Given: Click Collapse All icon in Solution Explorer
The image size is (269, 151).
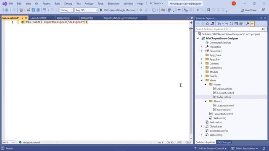Looking at the screenshot, I should click(236, 24).
